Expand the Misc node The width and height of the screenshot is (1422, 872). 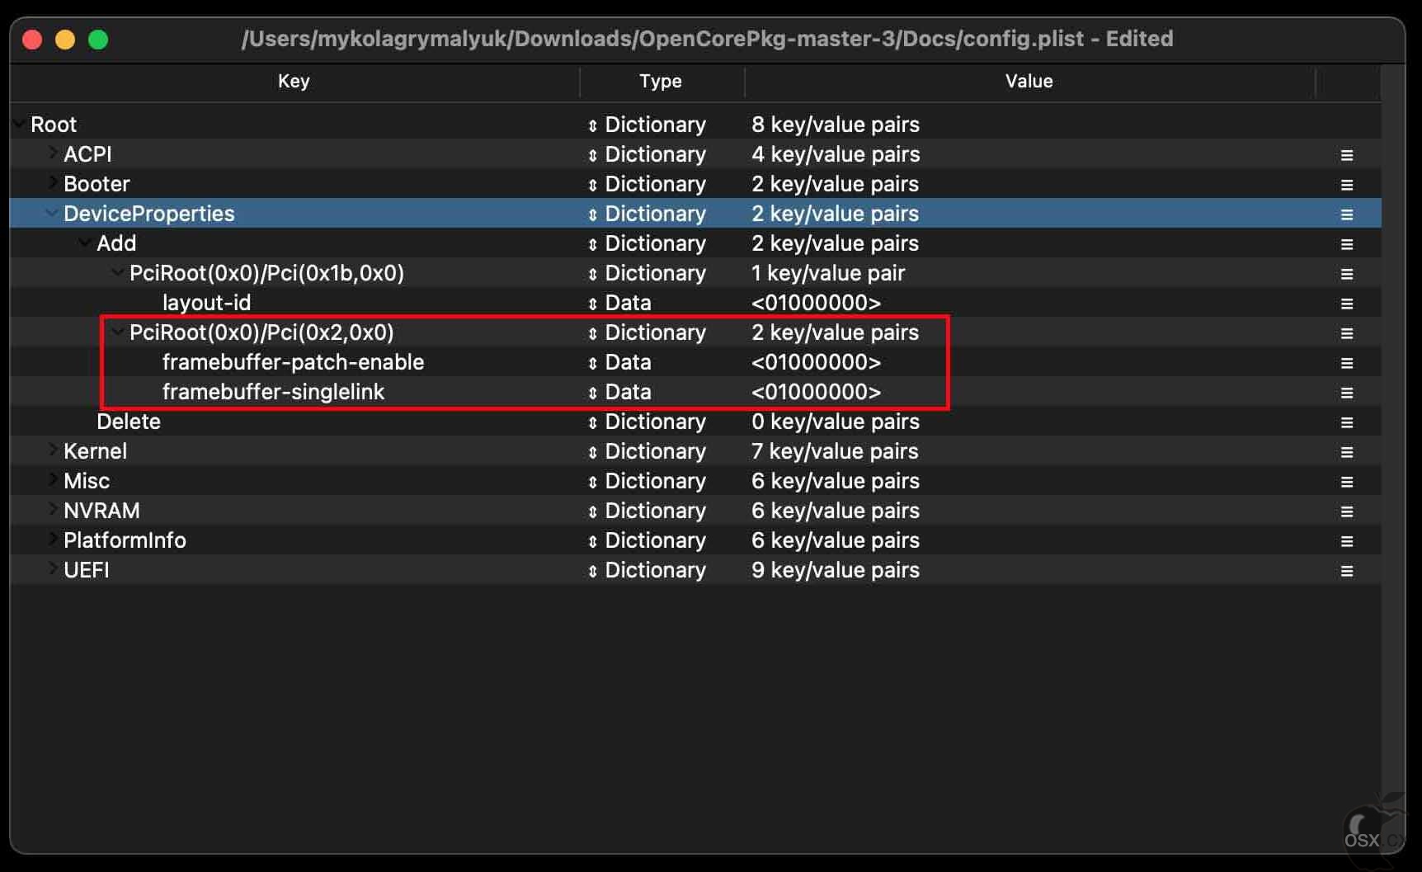pos(52,479)
